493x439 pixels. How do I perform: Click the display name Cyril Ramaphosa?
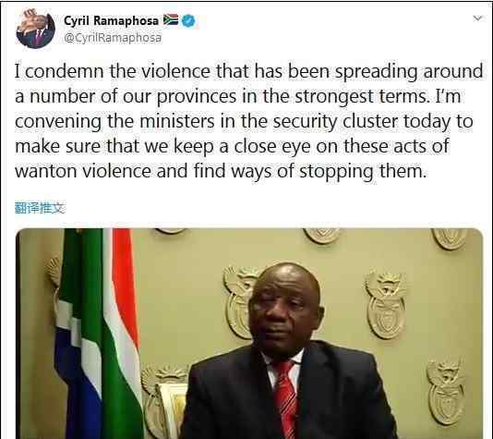click(112, 20)
